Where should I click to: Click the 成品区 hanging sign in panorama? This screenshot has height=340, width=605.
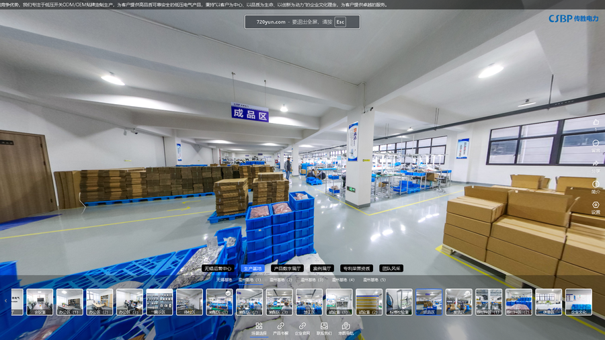pos(249,113)
